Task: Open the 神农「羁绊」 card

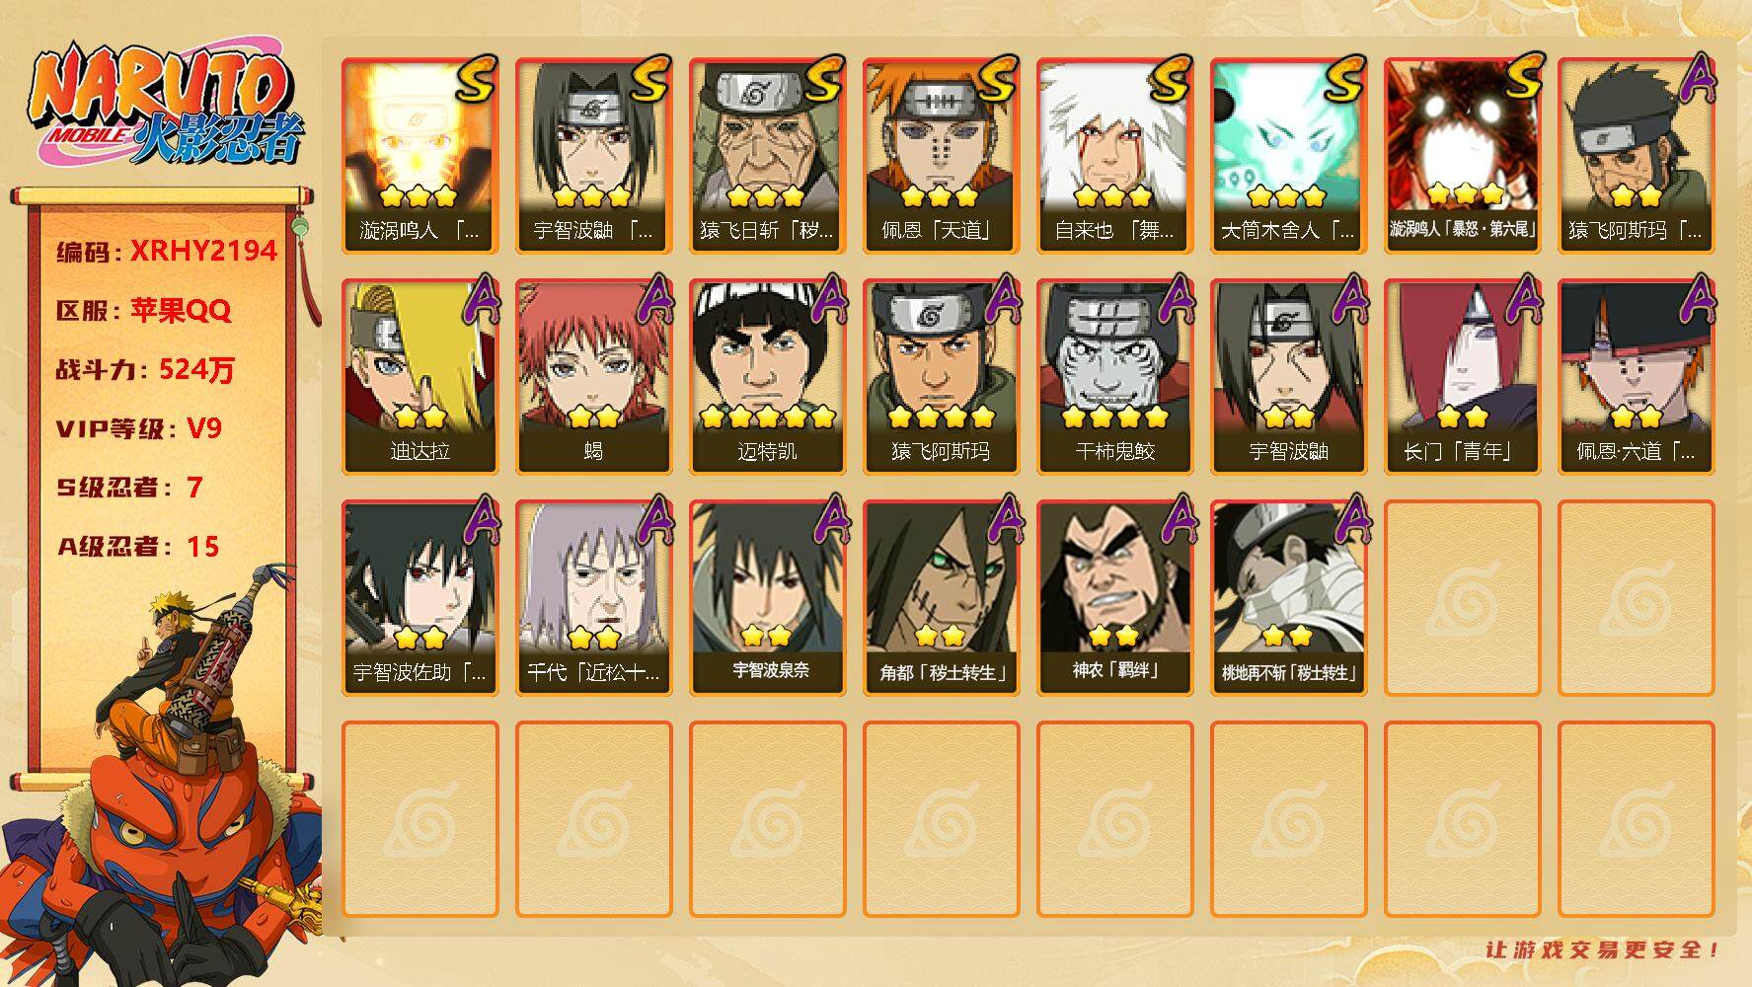Action: point(1114,598)
